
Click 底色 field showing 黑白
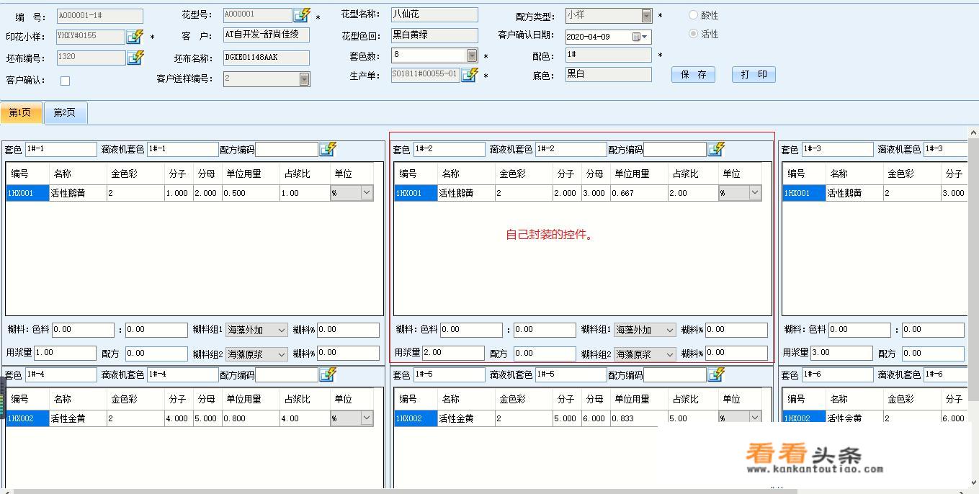[x=608, y=74]
